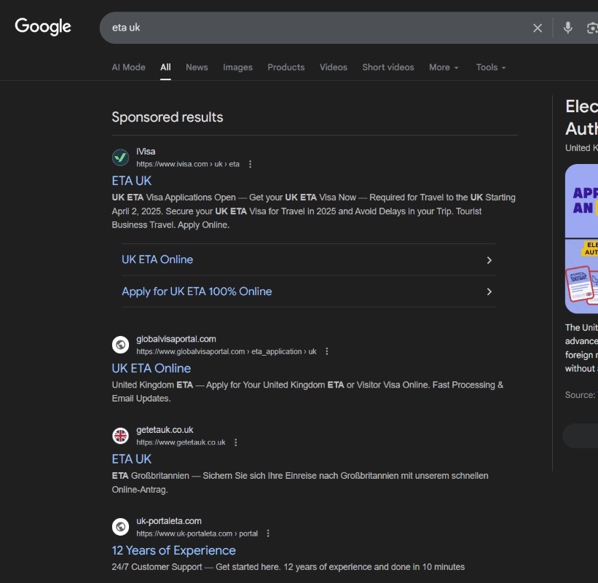Click Apply for UK ETA 100% Online sitelink

[x=196, y=291]
